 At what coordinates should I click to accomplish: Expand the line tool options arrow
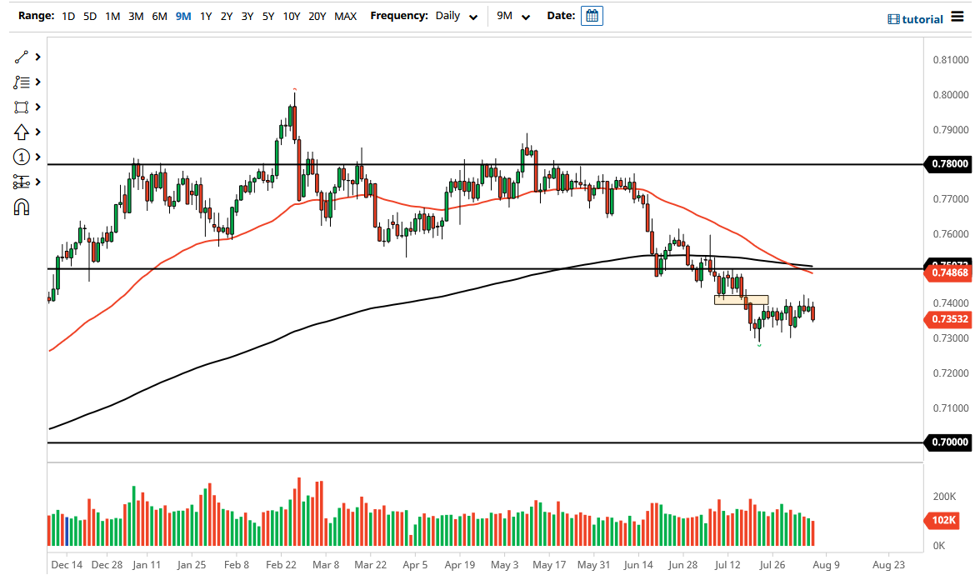(38, 57)
